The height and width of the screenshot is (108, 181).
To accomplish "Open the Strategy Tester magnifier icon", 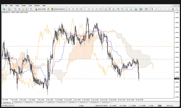I will [31, 9].
